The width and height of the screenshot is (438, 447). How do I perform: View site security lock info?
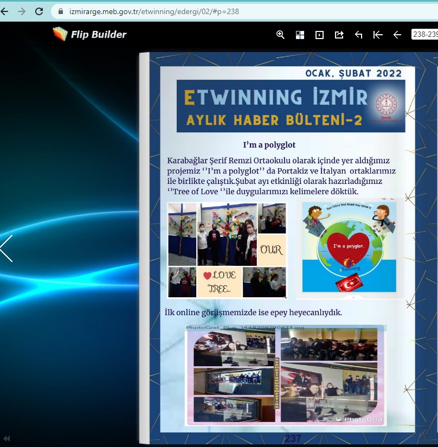coord(61,11)
